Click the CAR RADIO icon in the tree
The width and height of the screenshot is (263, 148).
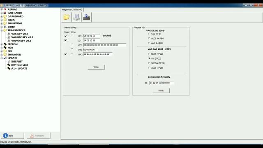tap(5, 13)
